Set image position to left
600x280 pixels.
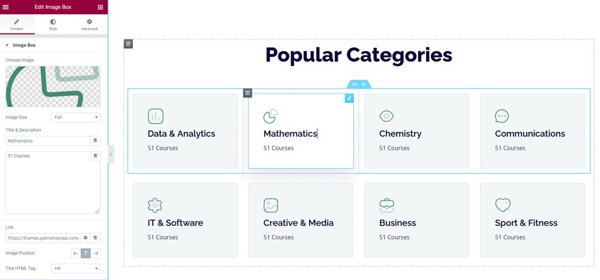tap(76, 253)
